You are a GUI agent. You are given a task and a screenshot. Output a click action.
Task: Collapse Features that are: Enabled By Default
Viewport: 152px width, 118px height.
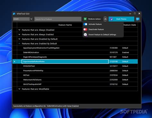[19, 44]
